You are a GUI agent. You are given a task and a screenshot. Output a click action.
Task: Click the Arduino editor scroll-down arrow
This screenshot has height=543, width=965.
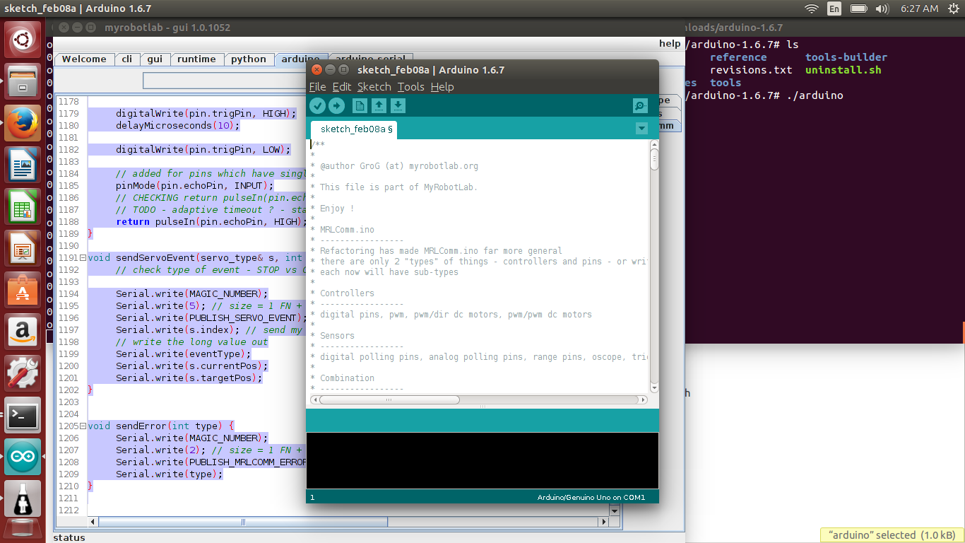tap(654, 387)
